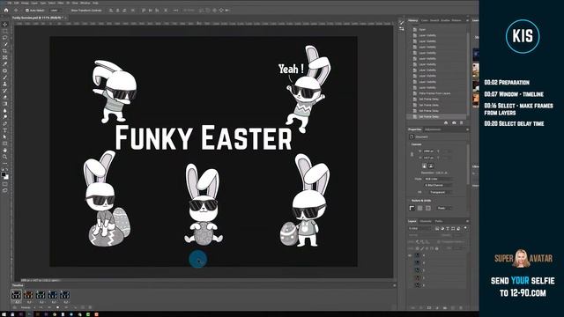Image resolution: width=564 pixels, height=317 pixels.
Task: Switch to the Paths tab
Action: click(439, 221)
